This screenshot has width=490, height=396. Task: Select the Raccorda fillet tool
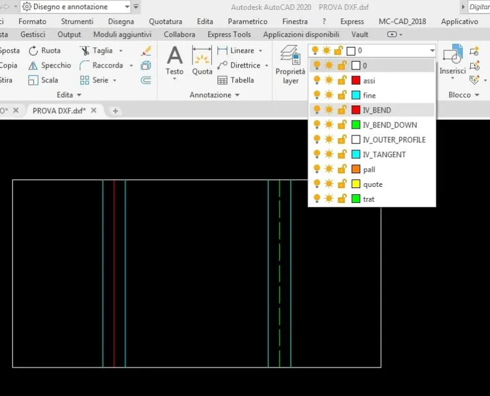point(102,65)
